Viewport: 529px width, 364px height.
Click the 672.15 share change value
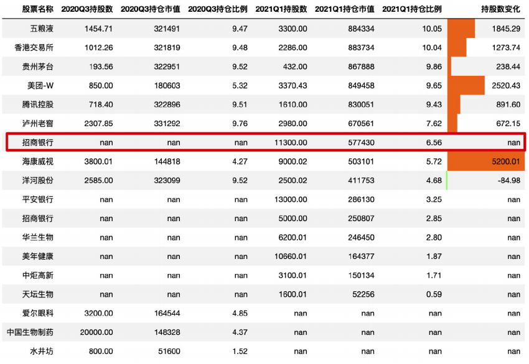point(508,124)
